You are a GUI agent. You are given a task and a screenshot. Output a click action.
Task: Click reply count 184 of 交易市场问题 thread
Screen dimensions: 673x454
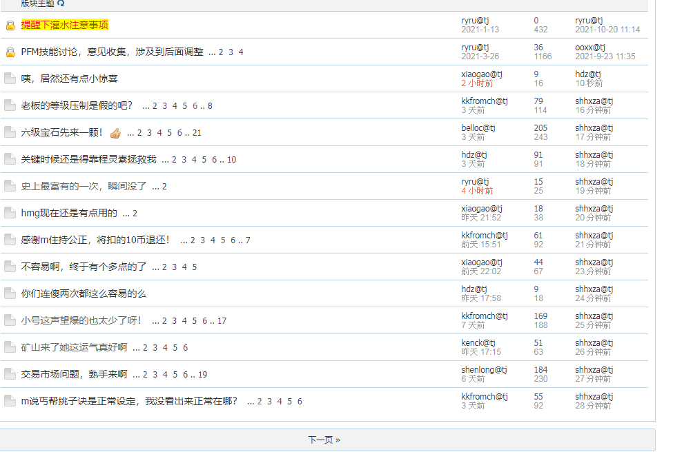coord(540,370)
